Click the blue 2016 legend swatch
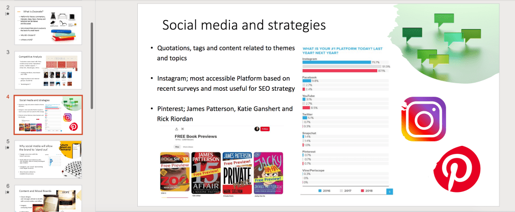Viewport: 515px width, 212px height. tap(320, 191)
